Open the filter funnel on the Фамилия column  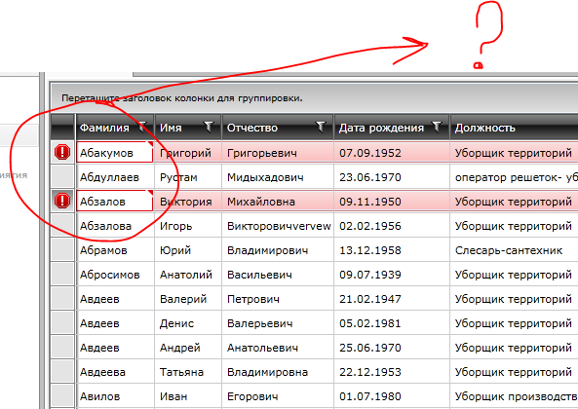coord(142,127)
